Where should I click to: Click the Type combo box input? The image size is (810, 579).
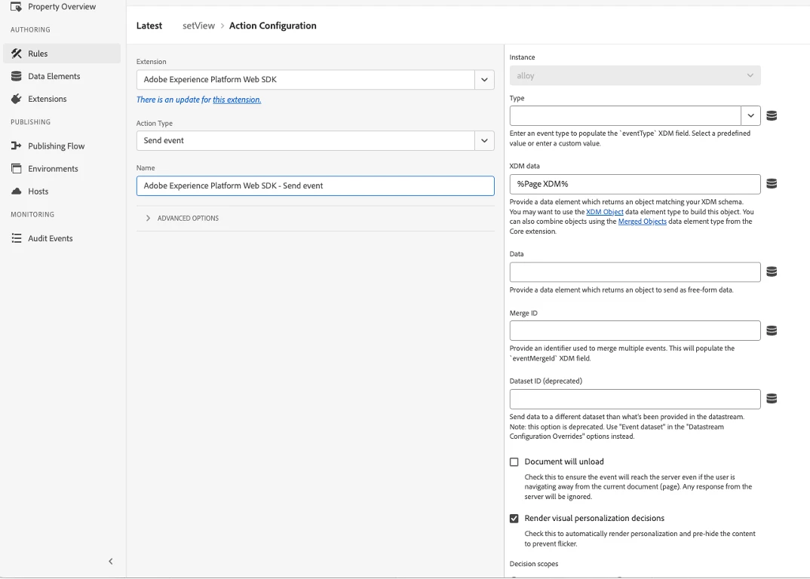click(625, 115)
